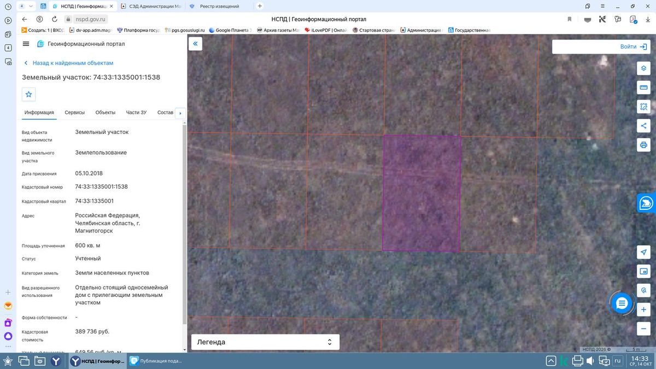656x369 pixels.
Task: Show hidden system tray icons
Action: tap(551, 361)
